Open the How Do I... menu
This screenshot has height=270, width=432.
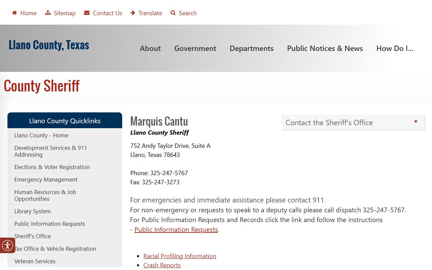pos(395,48)
